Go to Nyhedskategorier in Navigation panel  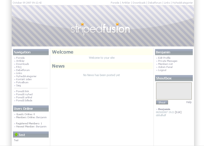[26, 76]
